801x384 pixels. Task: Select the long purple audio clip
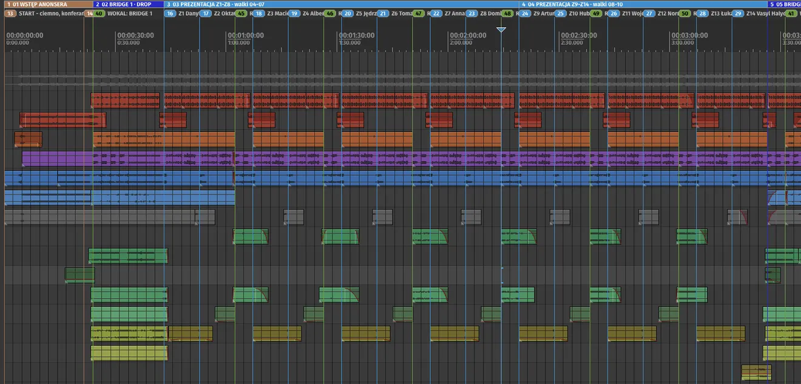tap(411, 159)
